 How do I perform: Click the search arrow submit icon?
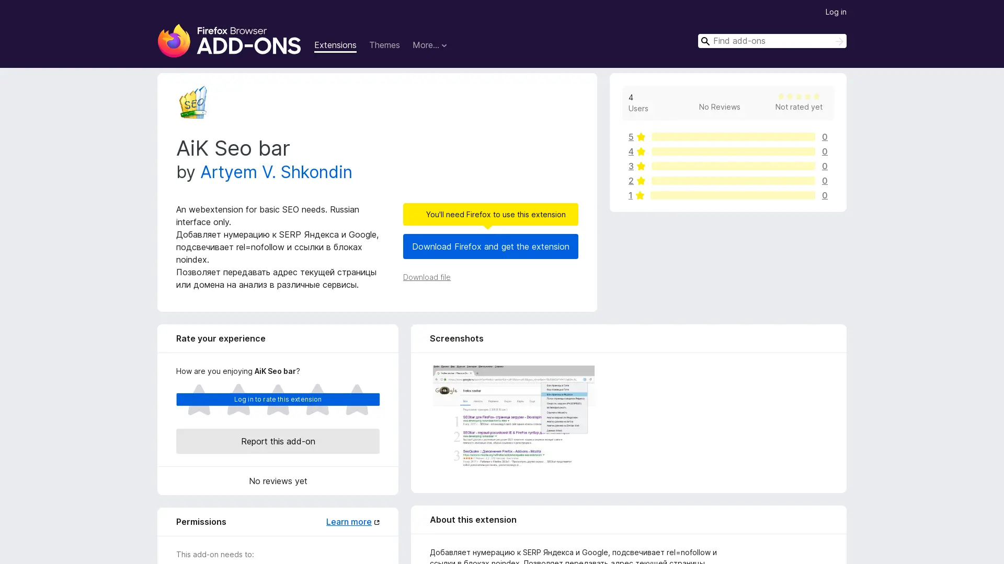coord(839,41)
